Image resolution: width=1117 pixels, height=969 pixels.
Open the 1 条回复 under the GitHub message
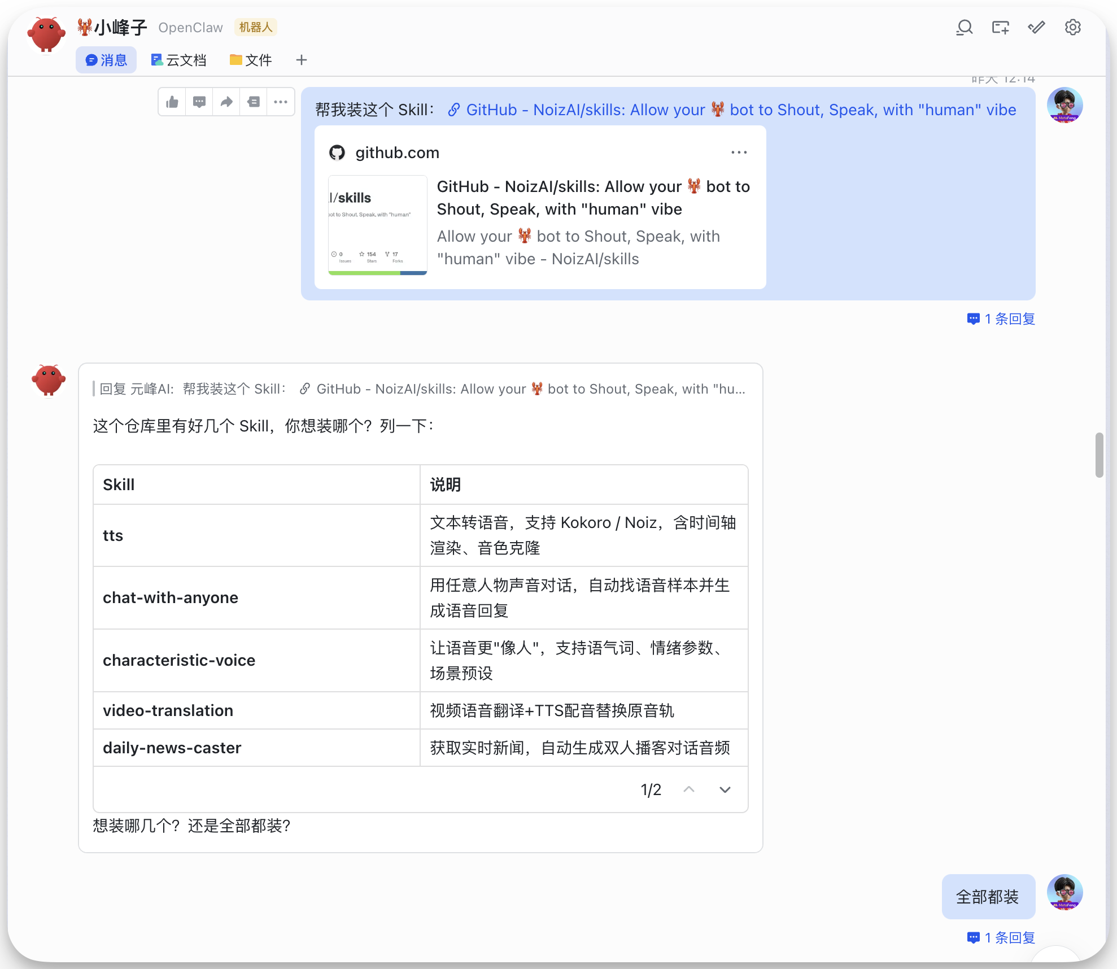1001,319
